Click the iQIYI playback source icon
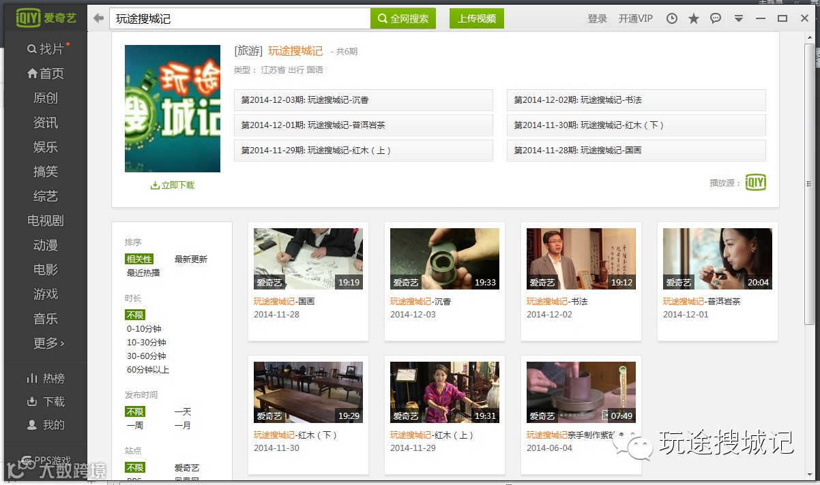 coord(755,183)
